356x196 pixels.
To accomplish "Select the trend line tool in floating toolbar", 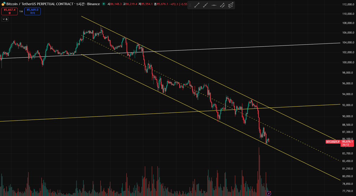I will click(x=197, y=5).
